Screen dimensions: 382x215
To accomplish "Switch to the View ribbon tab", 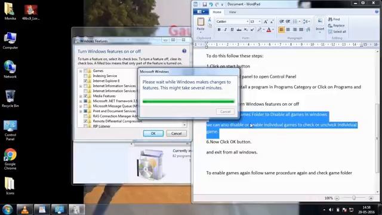I will pyautogui.click(x=232, y=12).
